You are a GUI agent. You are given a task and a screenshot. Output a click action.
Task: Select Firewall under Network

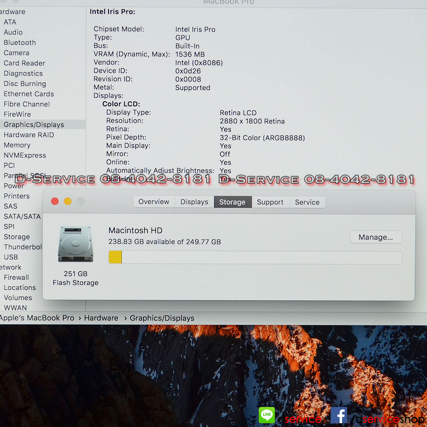point(16,278)
